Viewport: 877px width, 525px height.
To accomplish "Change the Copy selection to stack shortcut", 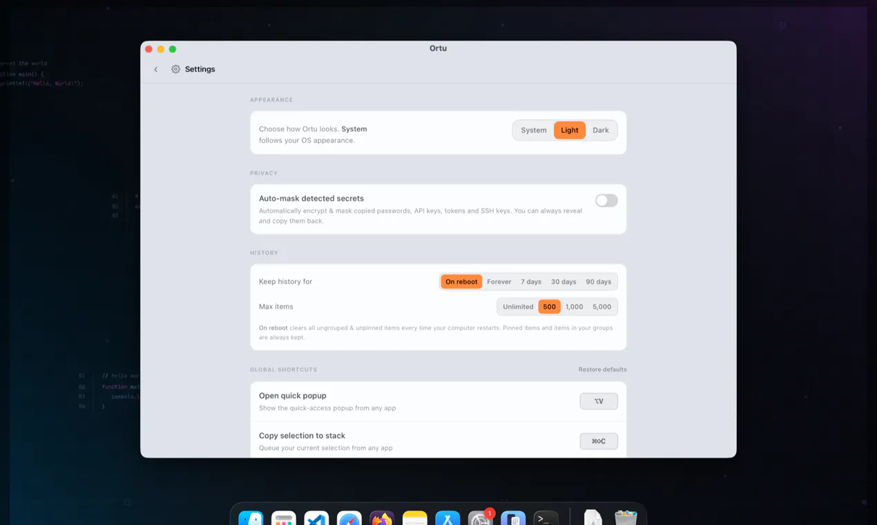I will click(599, 441).
